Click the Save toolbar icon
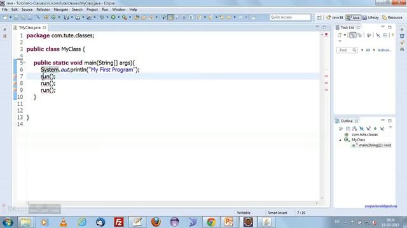 pyautogui.click(x=16, y=17)
